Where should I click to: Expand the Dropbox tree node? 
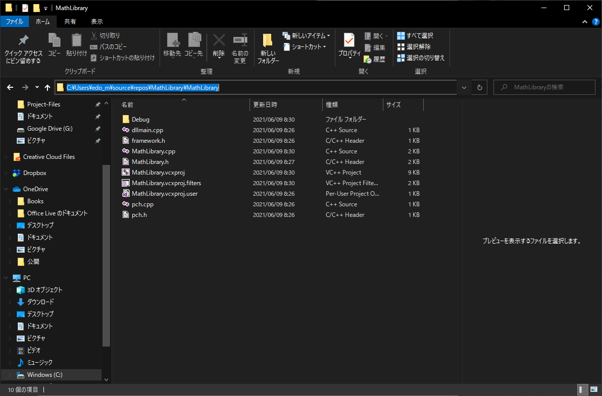coord(6,173)
